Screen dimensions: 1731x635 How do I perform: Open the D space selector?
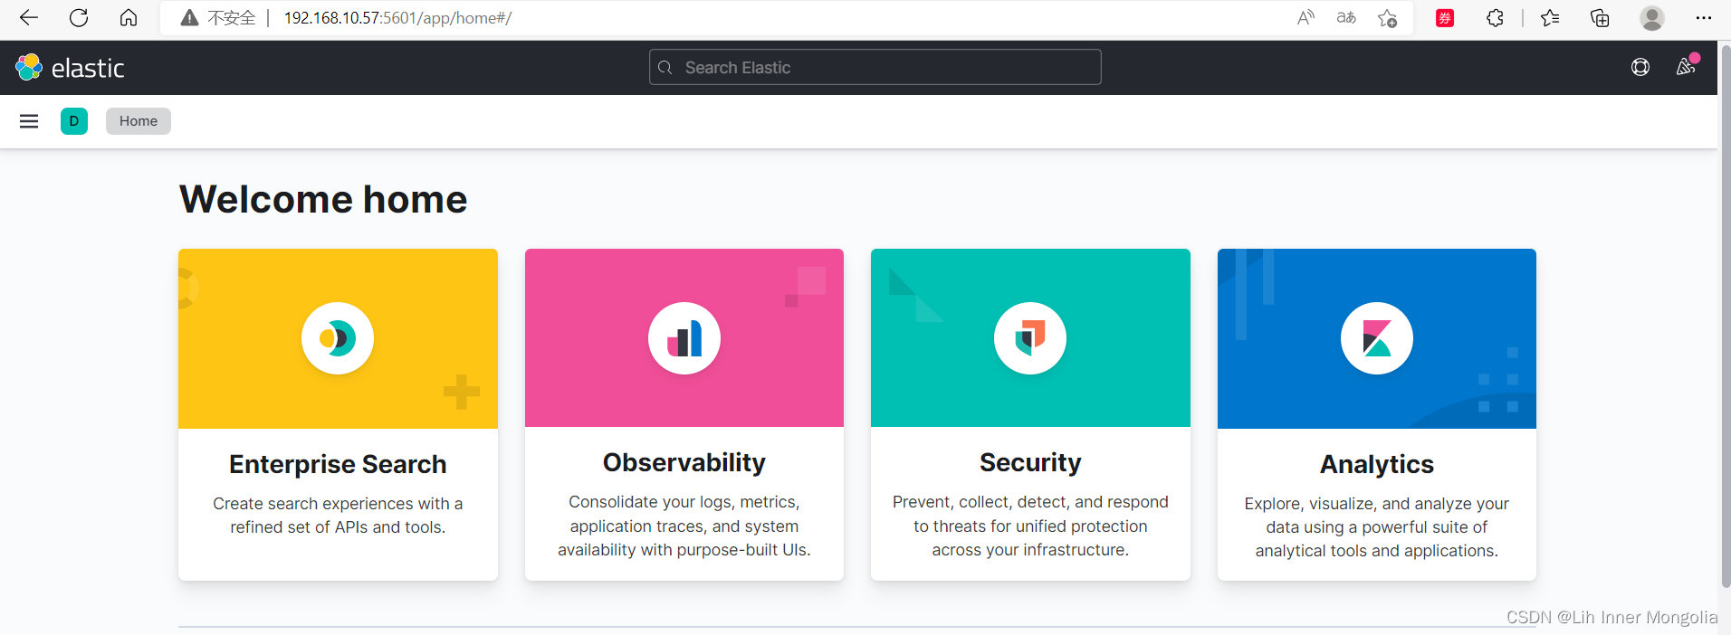click(x=74, y=121)
